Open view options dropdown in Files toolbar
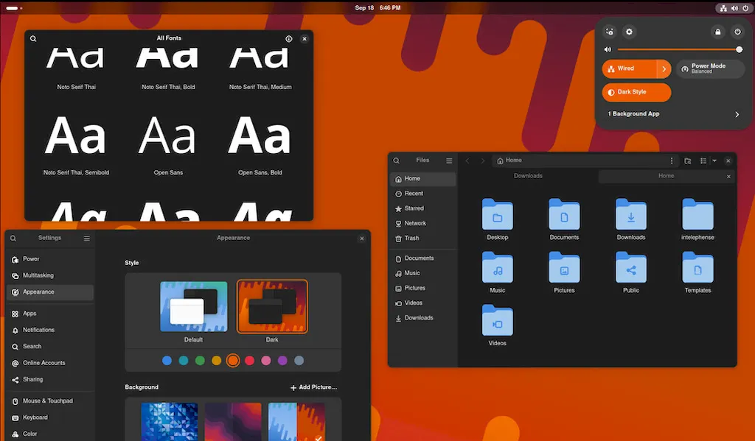The width and height of the screenshot is (755, 441). click(x=714, y=160)
